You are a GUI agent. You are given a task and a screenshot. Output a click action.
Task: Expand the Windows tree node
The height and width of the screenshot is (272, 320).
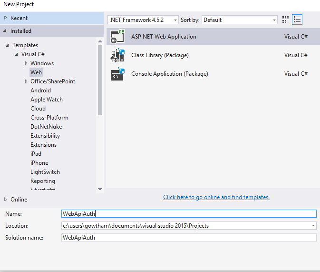26,63
